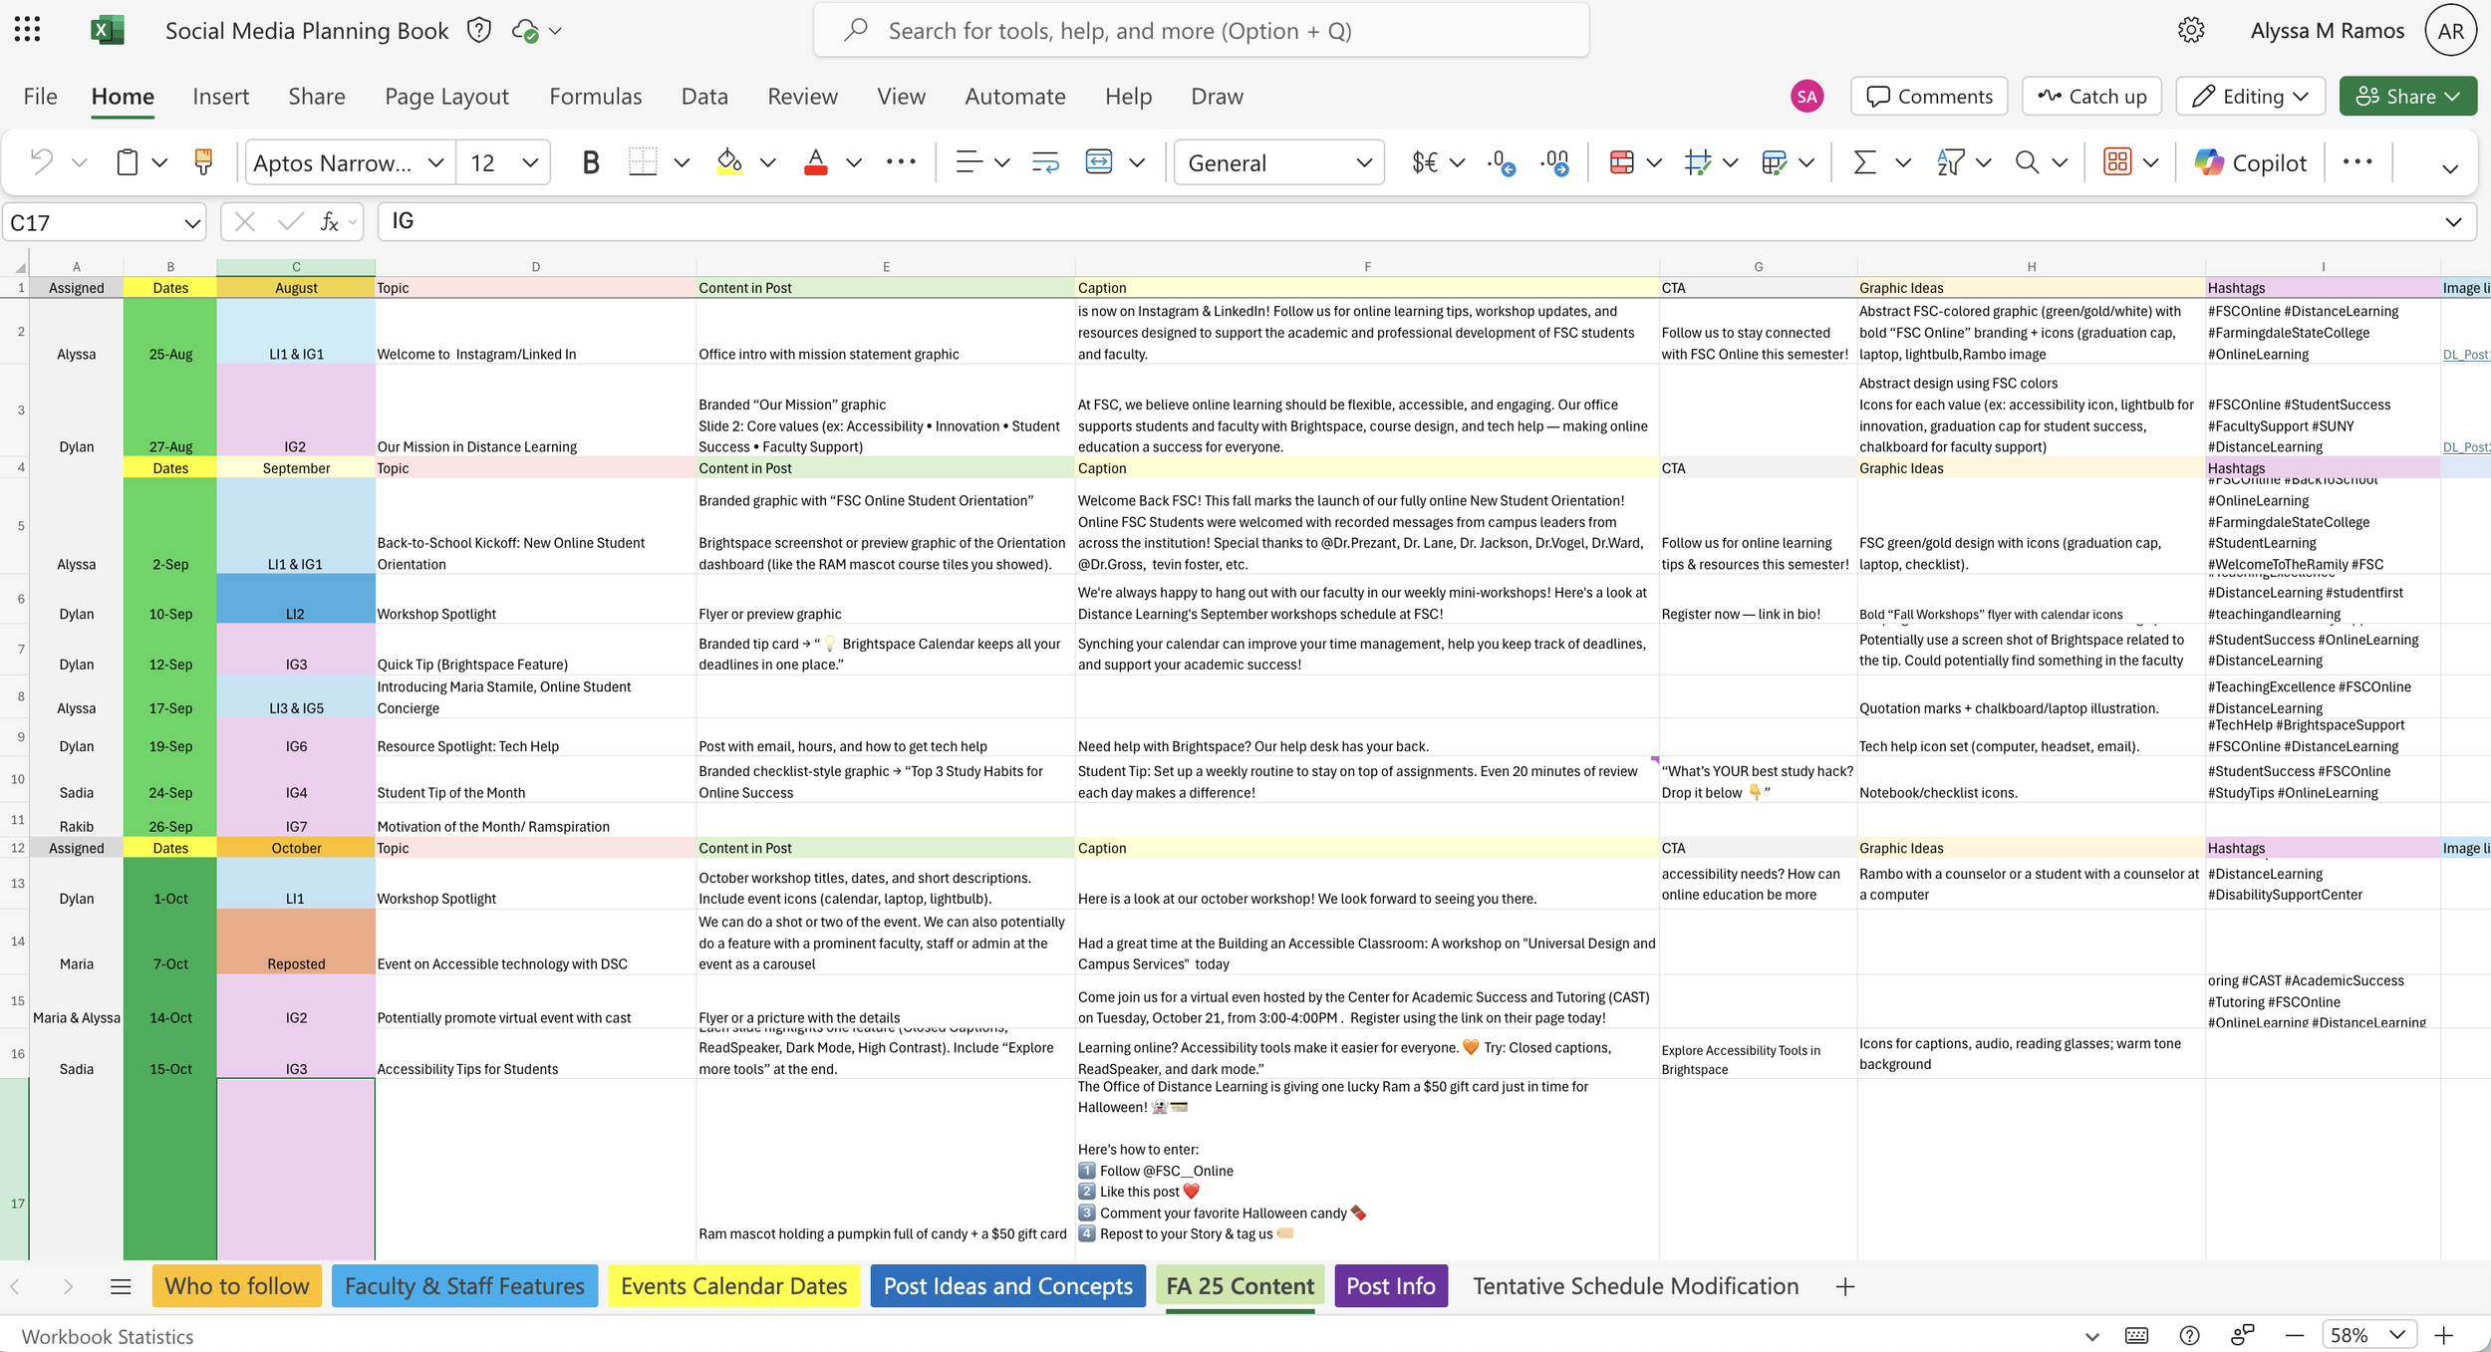Click the Fill Color bucket icon
The height and width of the screenshot is (1352, 2491).
click(729, 161)
